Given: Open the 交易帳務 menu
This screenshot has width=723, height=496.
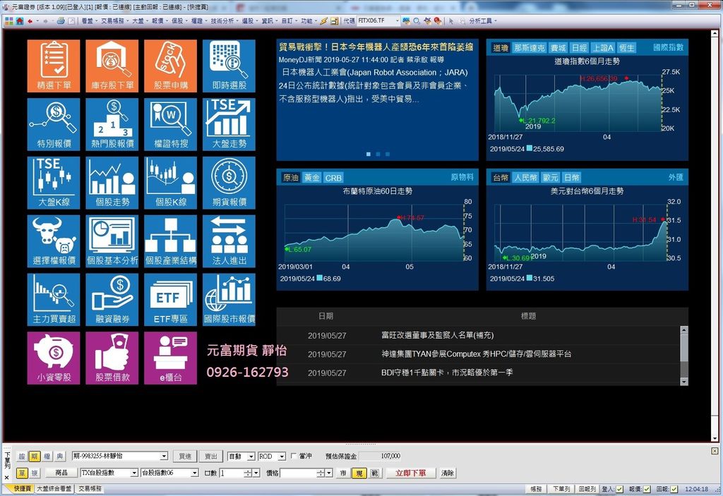Looking at the screenshot, I should [114, 20].
